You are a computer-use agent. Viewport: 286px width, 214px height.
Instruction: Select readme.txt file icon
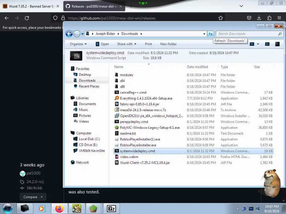[x=116, y=133]
